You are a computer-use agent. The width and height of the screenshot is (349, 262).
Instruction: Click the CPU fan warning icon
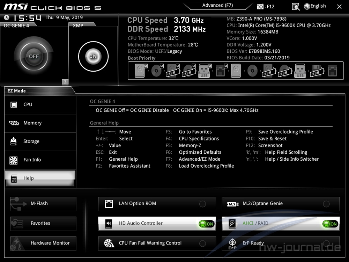point(109,243)
